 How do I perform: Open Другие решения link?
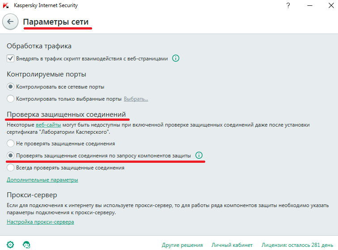point(182,245)
